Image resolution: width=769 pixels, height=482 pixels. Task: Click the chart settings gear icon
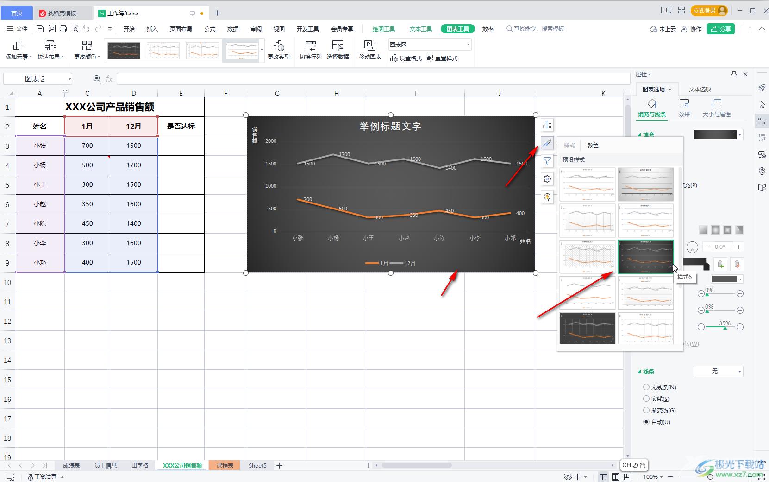tap(547, 179)
